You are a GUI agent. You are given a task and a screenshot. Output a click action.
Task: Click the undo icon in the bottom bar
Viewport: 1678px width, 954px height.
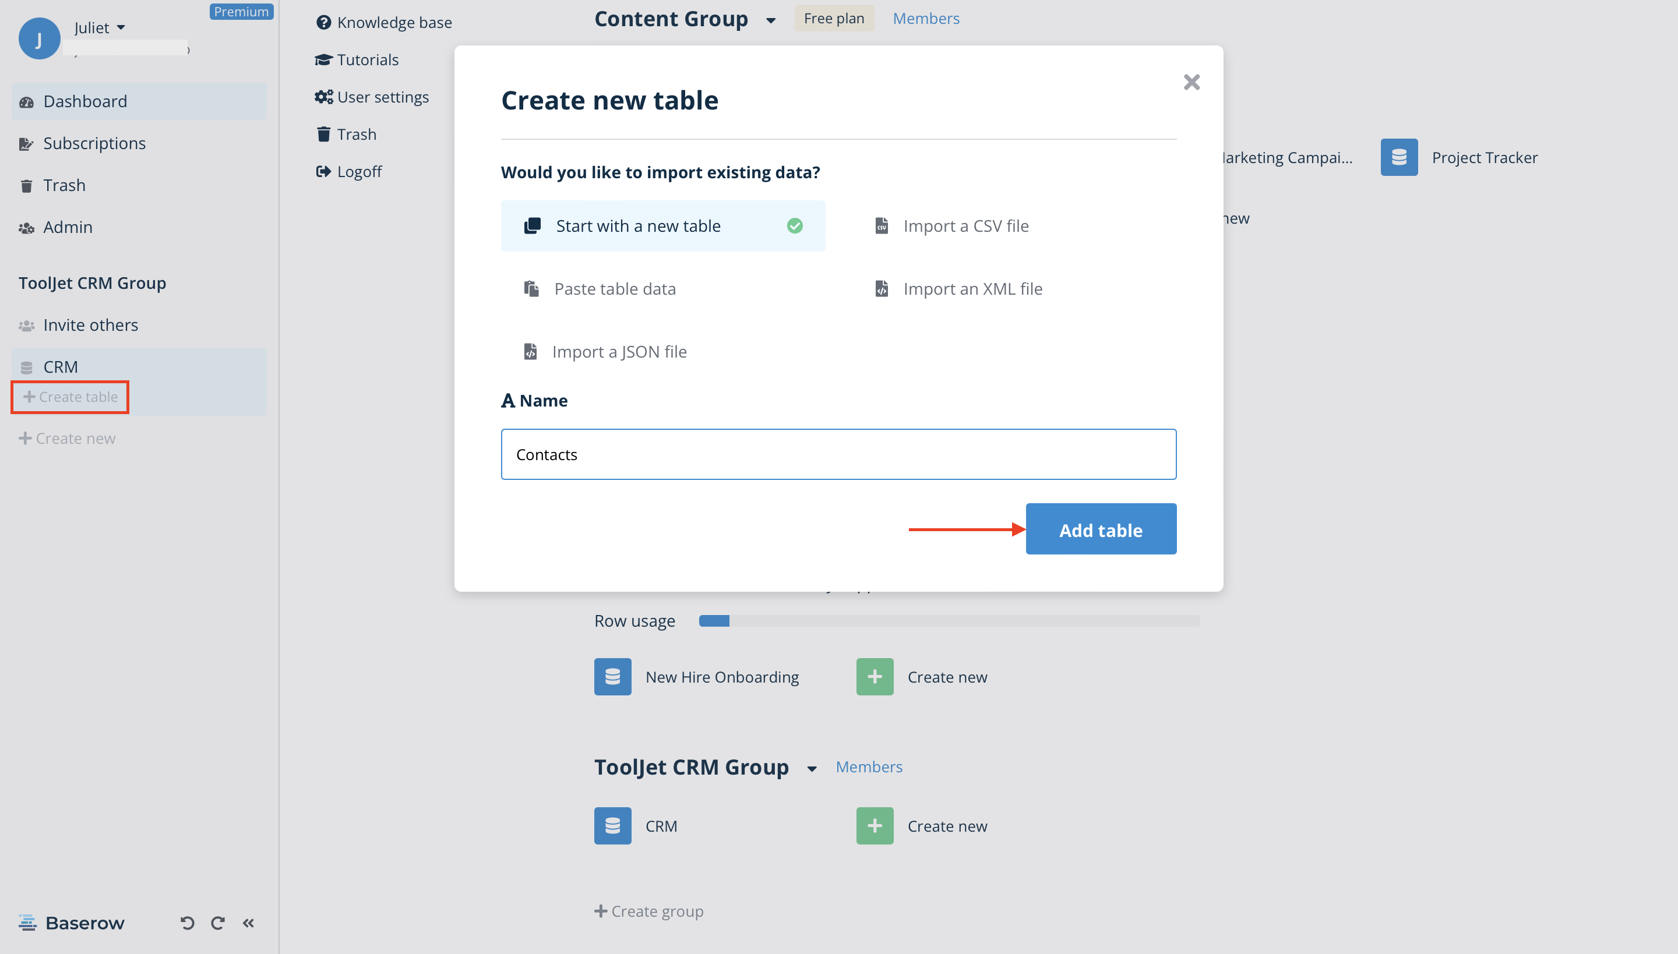pos(188,923)
